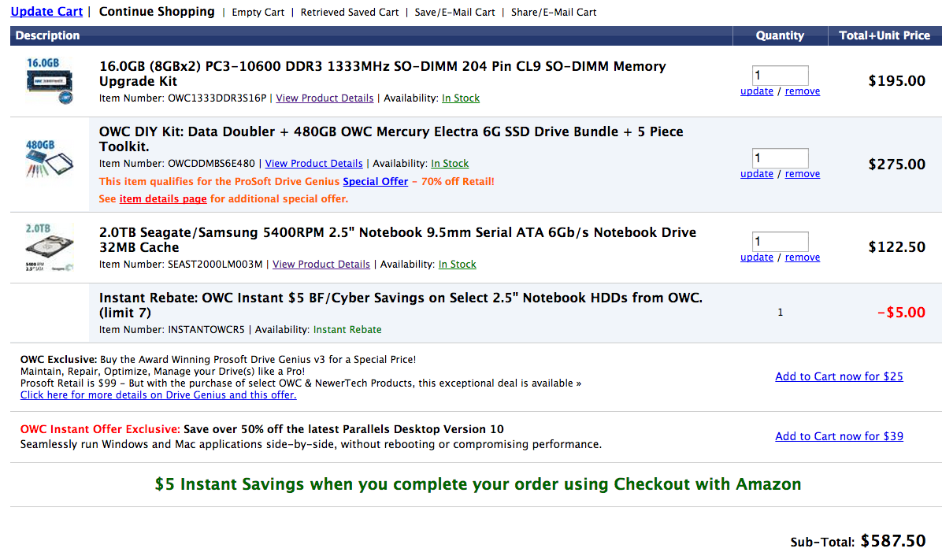Viewport: 942px width, 552px height.
Task: Click the 2.0TB notebook drive thumbnail
Action: tap(50, 247)
